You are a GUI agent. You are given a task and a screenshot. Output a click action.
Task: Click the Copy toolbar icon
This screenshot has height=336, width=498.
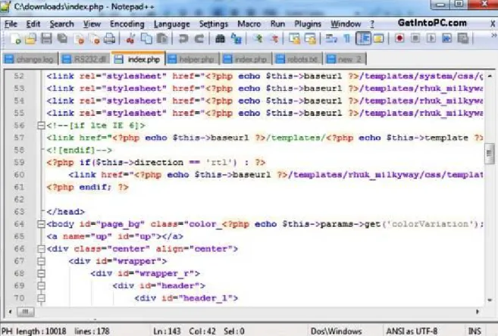point(146,39)
